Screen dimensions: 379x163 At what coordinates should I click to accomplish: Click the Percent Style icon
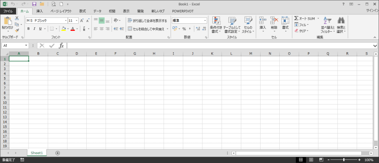click(184, 29)
